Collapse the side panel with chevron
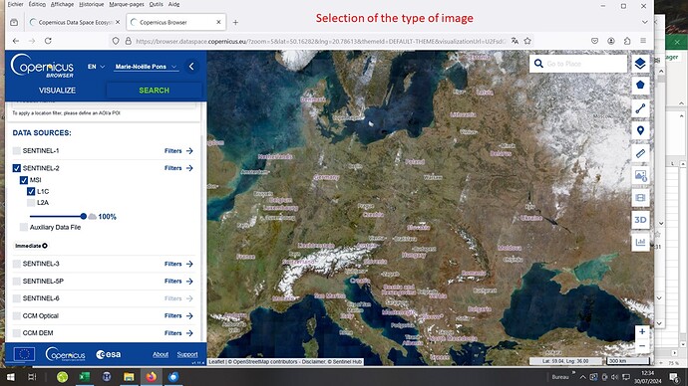 pyautogui.click(x=191, y=67)
